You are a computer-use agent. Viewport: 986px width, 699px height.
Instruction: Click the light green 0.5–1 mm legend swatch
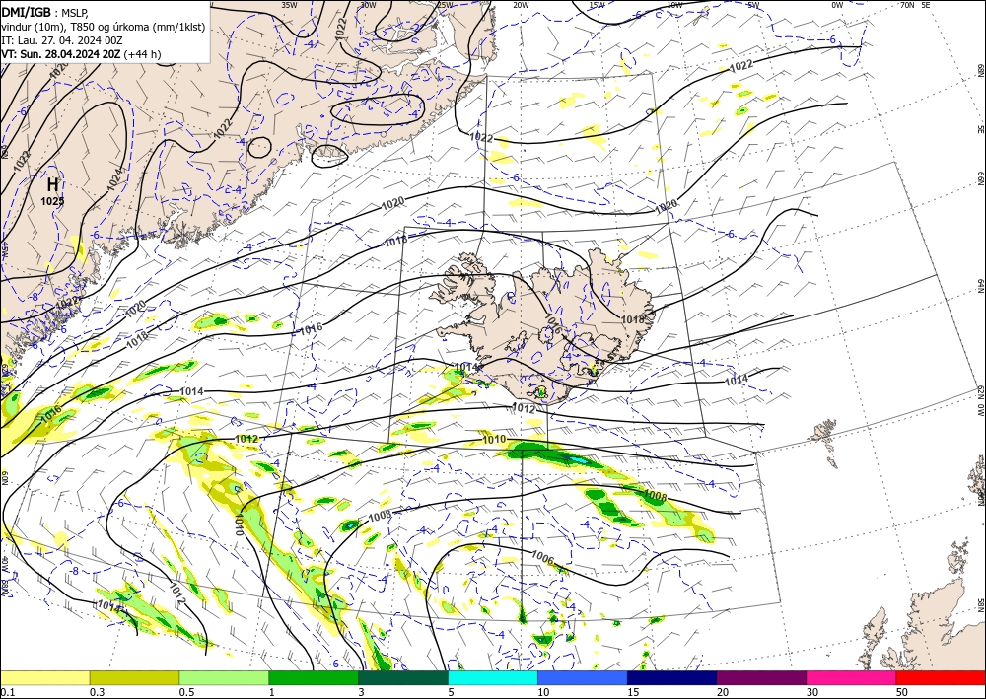[x=224, y=677]
